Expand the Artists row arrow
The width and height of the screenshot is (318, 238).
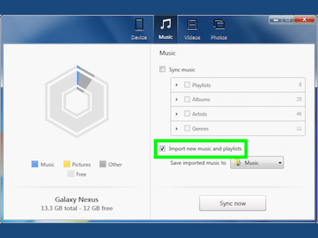coord(176,114)
